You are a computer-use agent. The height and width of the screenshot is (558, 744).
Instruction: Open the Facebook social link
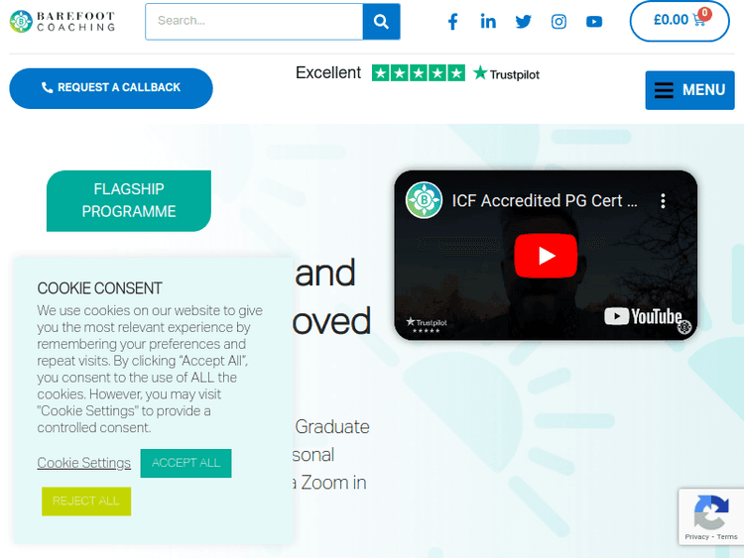[452, 22]
